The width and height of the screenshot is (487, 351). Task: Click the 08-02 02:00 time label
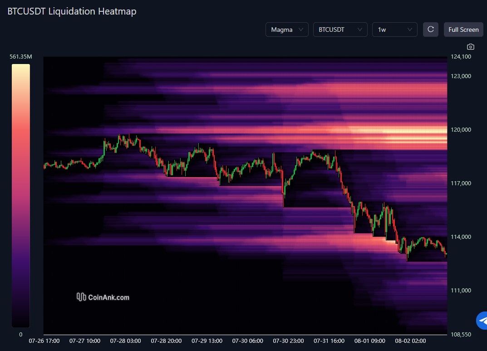[x=410, y=341]
